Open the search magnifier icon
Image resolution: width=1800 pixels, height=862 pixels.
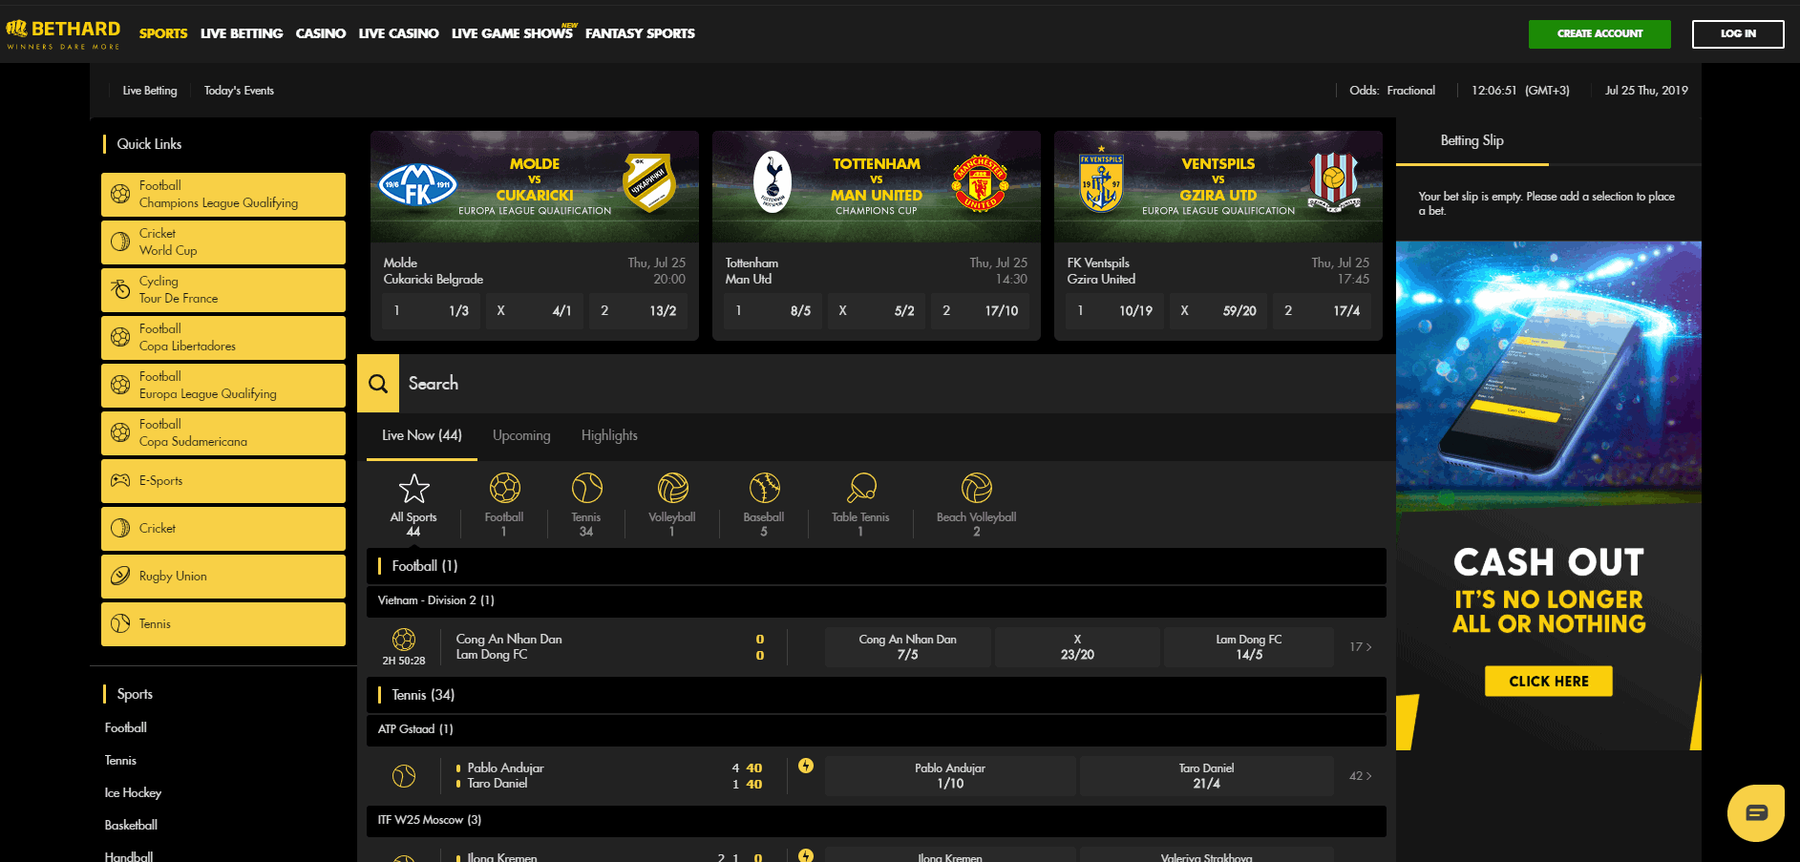(378, 384)
